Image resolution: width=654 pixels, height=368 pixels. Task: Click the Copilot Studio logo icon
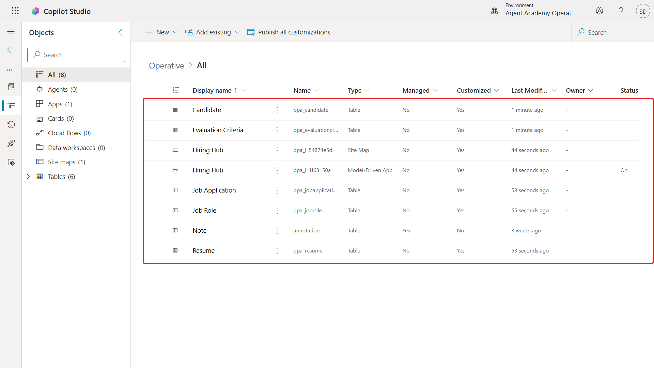click(x=35, y=11)
